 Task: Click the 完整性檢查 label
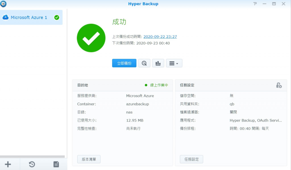[87, 129]
